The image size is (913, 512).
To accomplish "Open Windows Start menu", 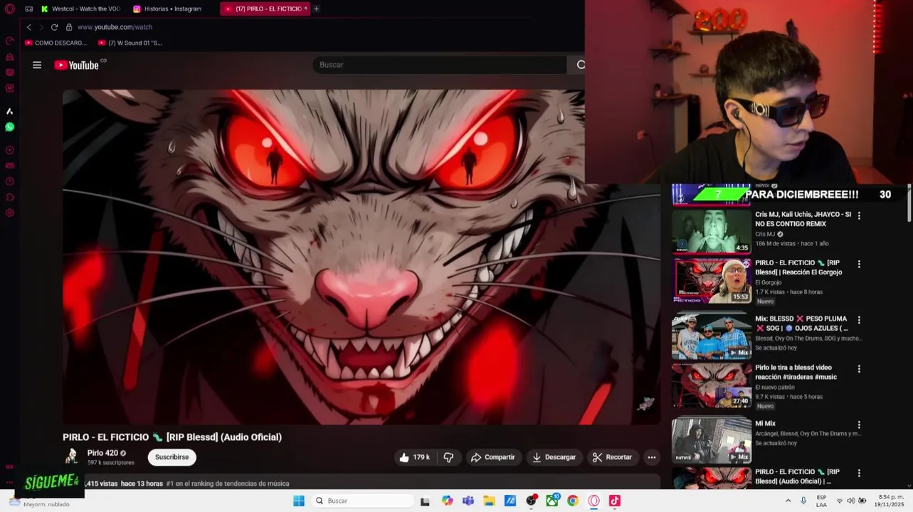I will pos(299,501).
